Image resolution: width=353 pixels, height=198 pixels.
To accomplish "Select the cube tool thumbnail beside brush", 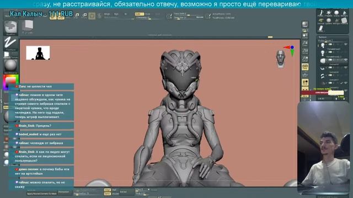I will (28, 26).
